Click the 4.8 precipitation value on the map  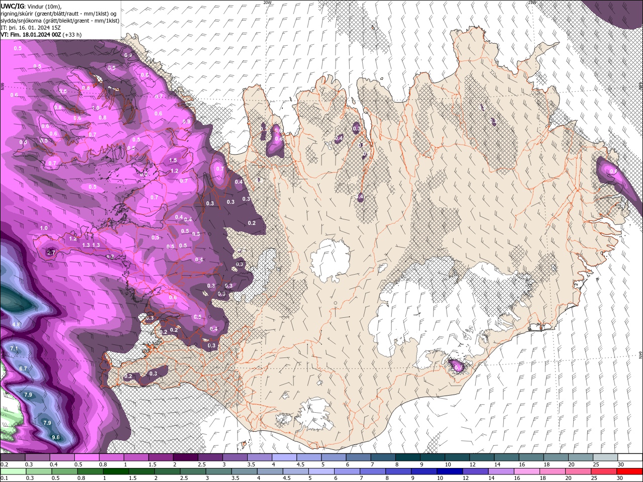(16, 325)
